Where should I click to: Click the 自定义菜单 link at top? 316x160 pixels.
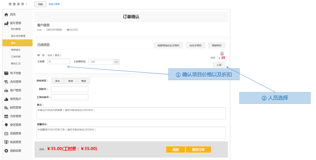pyautogui.click(x=54, y=4)
